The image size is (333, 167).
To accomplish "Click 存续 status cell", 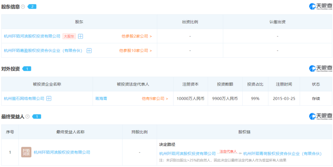I will 316,99.
